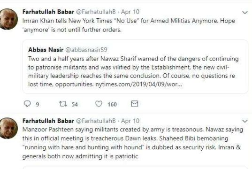Click @FarhatullahB handle on second tweet
This screenshot has height=169, width=252.
point(96,121)
